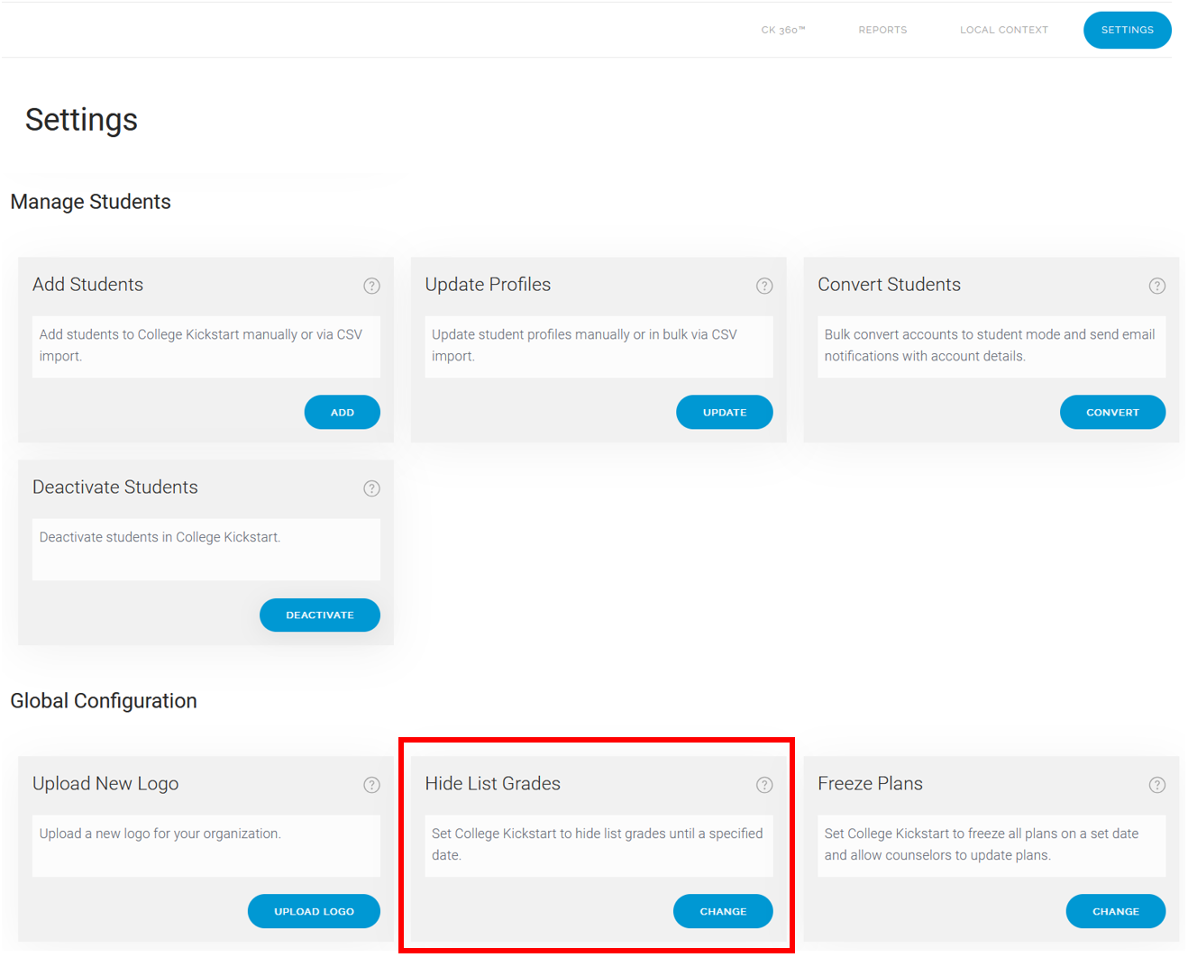Open help icon for Deactivate Students

click(x=371, y=488)
